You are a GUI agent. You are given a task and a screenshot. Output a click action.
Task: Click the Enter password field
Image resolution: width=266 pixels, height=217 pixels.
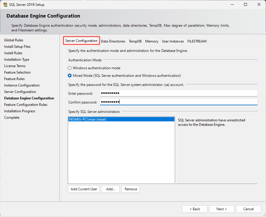point(179,93)
